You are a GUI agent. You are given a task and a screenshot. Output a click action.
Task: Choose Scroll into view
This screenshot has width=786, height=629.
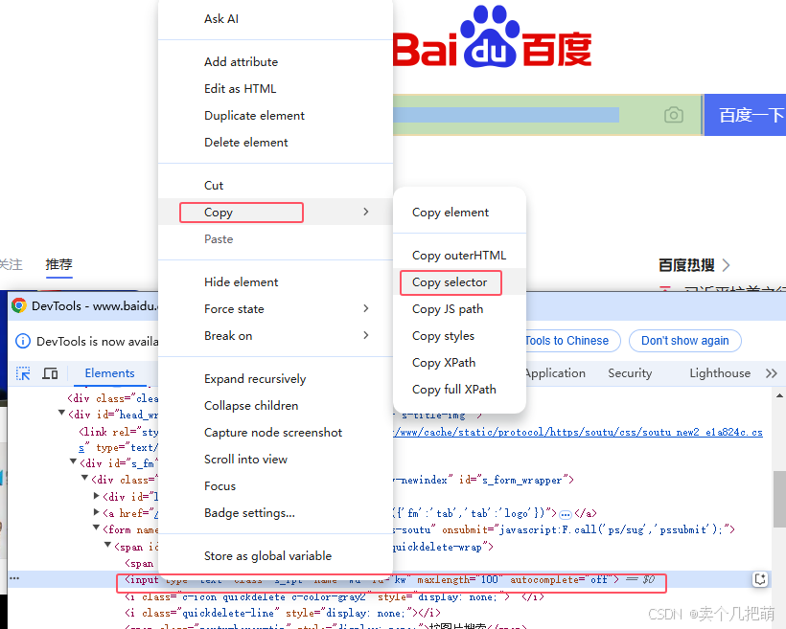245,460
